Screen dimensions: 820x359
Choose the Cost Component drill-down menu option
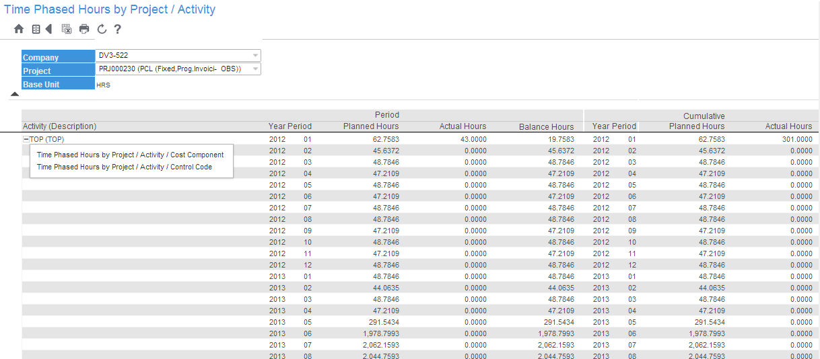click(130, 155)
